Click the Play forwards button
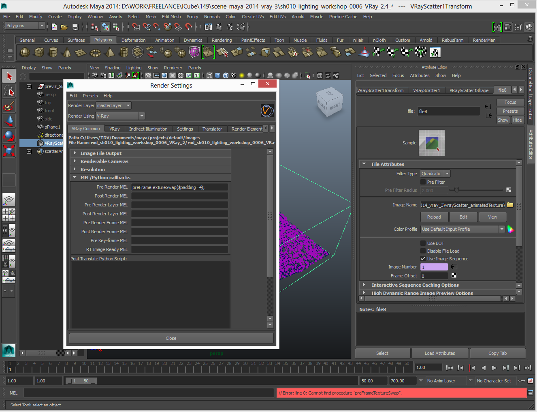Viewport: 537px width, 412px height. tap(494, 368)
